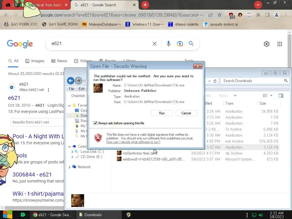Open Chrome extensions puzzle icon

[x=258, y=15]
